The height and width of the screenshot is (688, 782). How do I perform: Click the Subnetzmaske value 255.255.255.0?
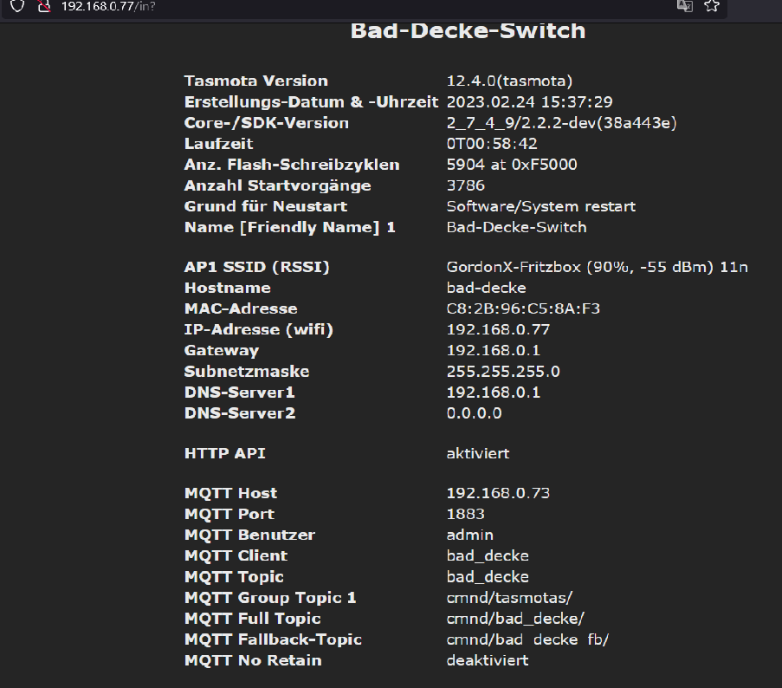point(503,371)
